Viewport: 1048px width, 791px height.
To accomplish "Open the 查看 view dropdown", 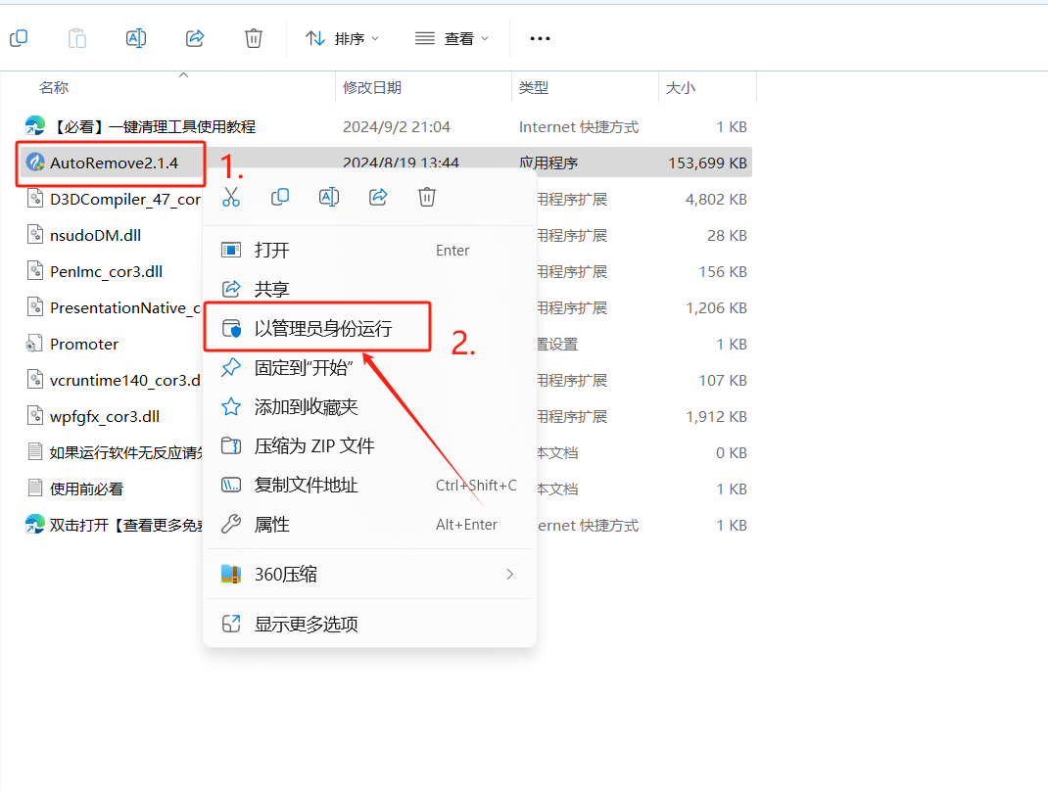I will pos(452,39).
